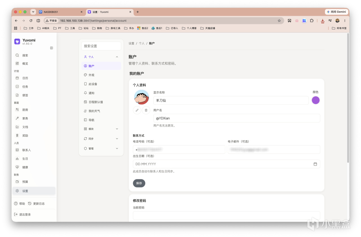Screen dimensions: 361x237
Task: Expand the 模块 settings group
Action: click(101, 129)
